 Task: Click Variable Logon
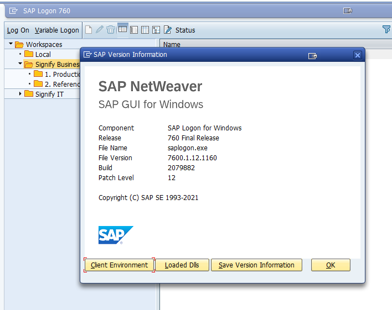56,30
